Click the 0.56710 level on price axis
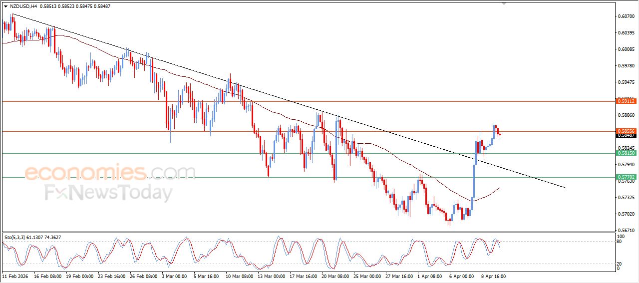Viewport: 639px width, 283px height. 626,231
